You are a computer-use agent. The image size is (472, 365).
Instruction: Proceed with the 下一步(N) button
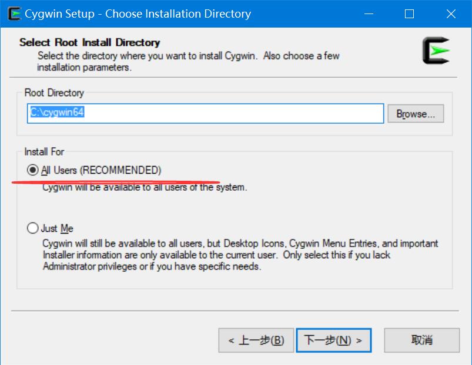click(333, 340)
